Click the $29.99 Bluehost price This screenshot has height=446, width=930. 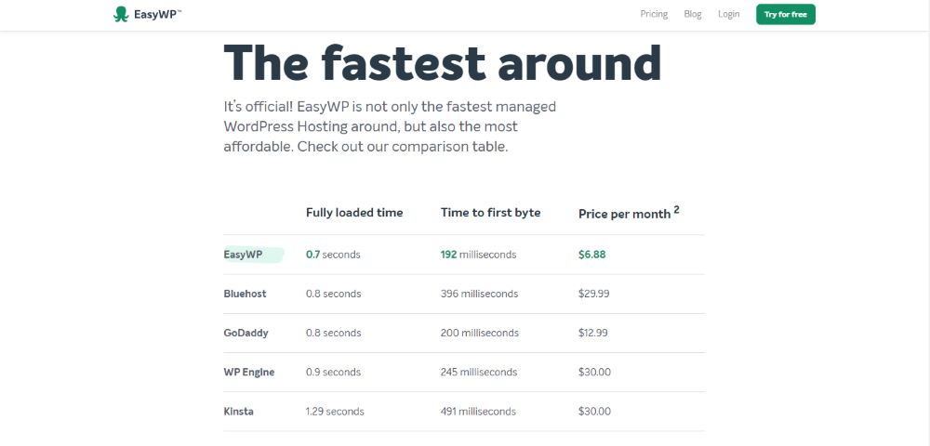click(x=593, y=294)
